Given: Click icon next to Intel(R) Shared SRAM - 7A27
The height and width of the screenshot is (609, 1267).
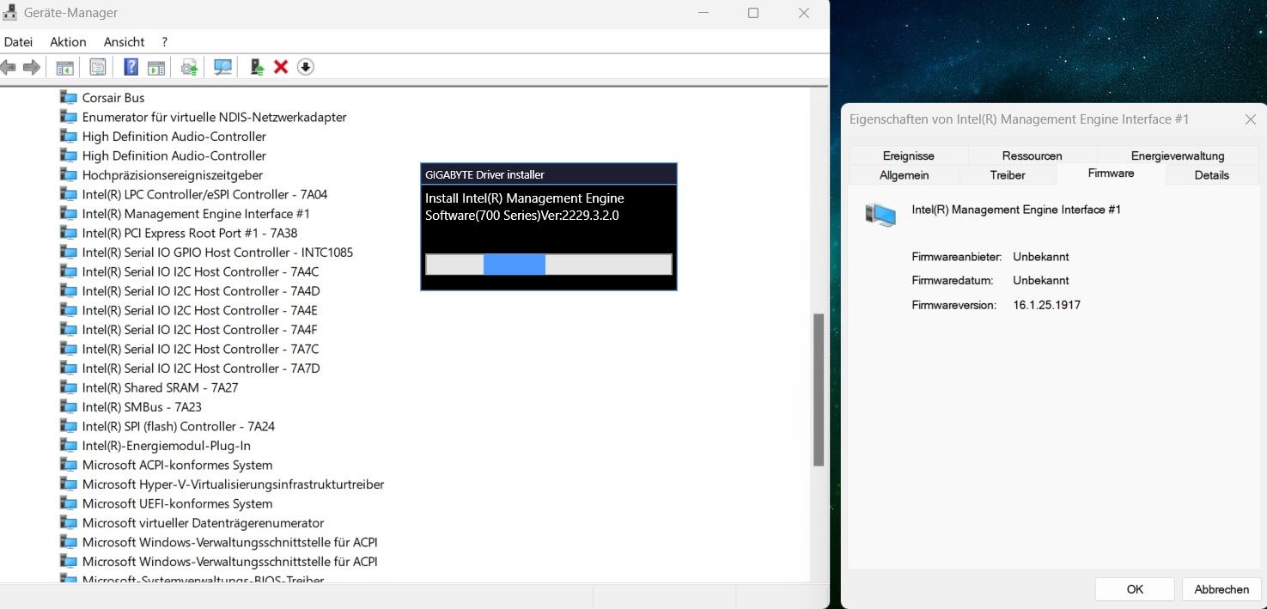Looking at the screenshot, I should (x=69, y=387).
